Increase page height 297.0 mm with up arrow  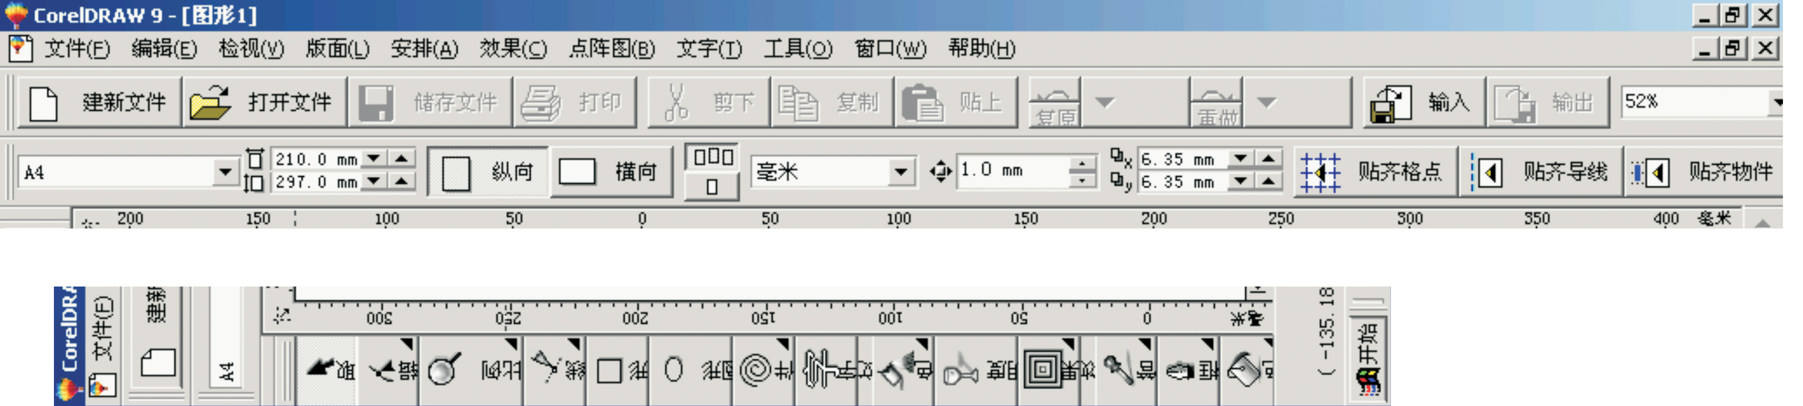coord(401,181)
